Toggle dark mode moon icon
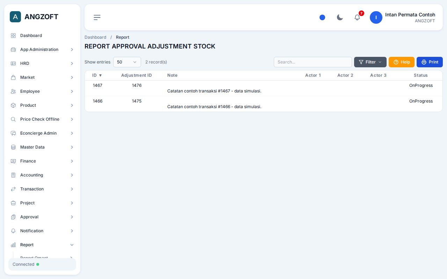447x279 pixels. [x=340, y=17]
